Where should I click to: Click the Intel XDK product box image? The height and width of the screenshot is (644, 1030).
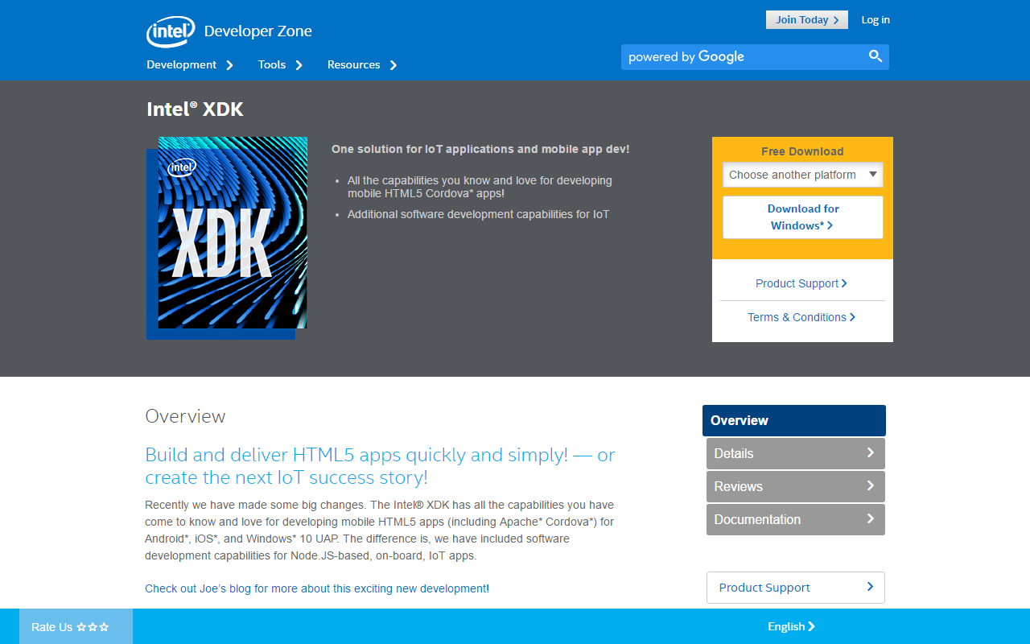227,237
